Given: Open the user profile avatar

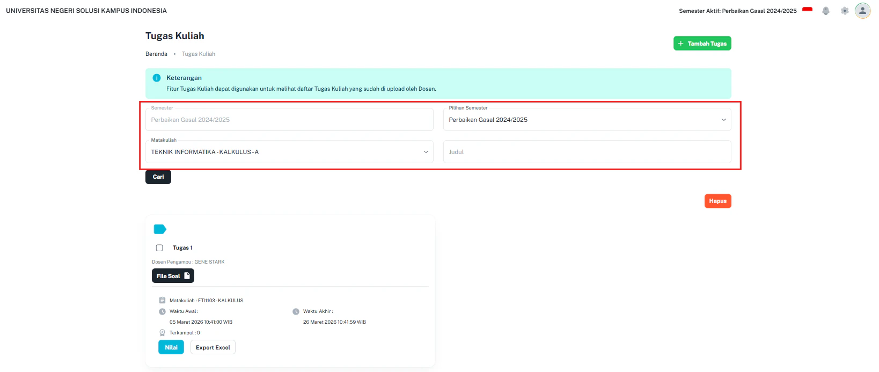Looking at the screenshot, I should pos(863,11).
